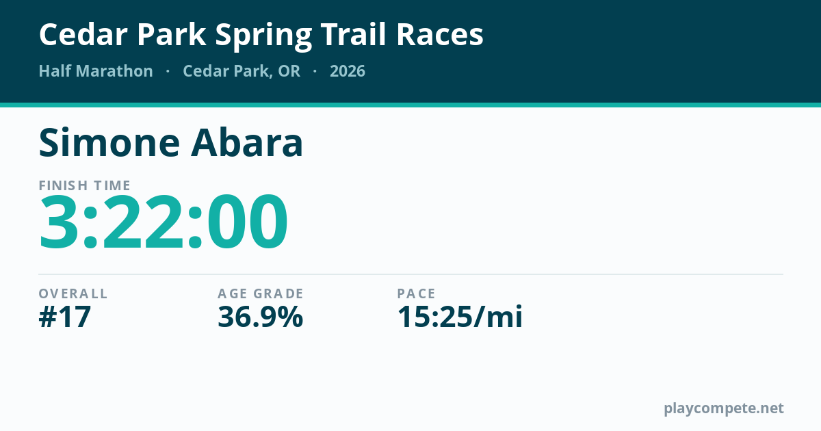Select the 2026 year label
Viewport: 821px width, 431px height.
348,71
